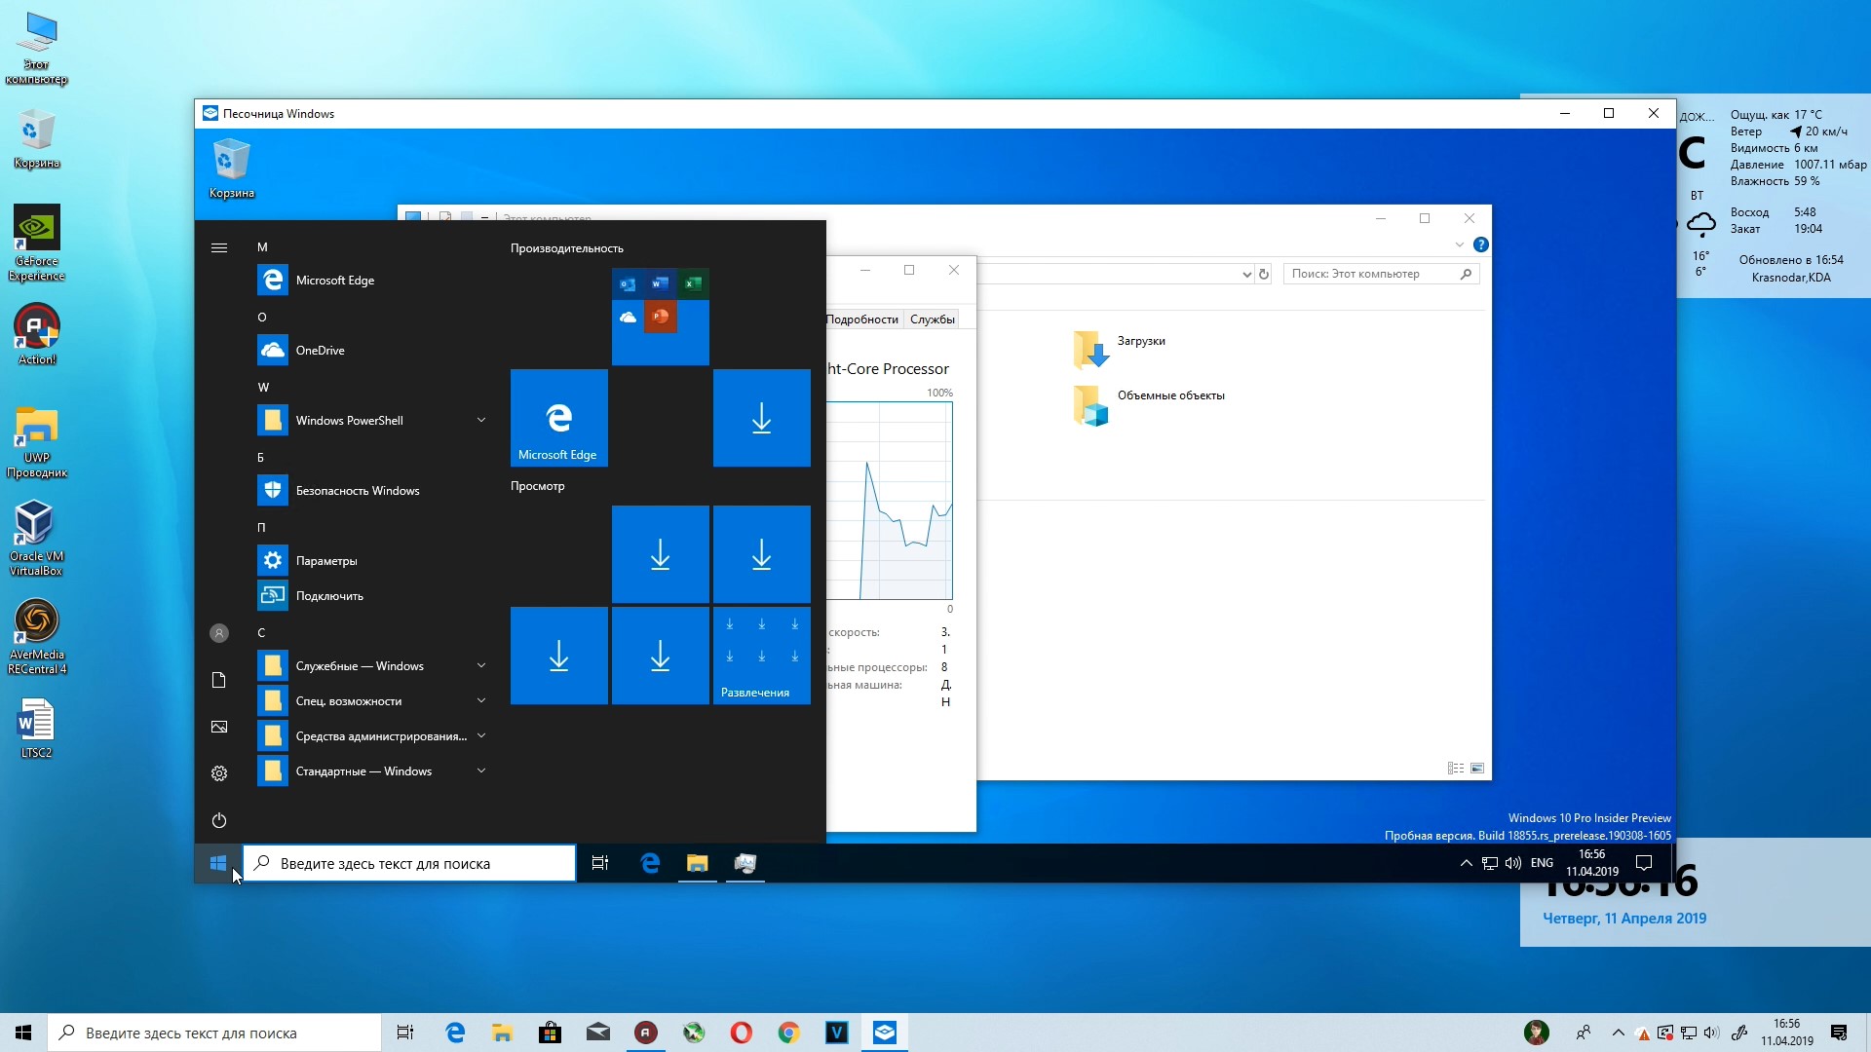1871x1052 pixels.
Task: Open Параметры settings app in Start list
Action: [x=370, y=561]
